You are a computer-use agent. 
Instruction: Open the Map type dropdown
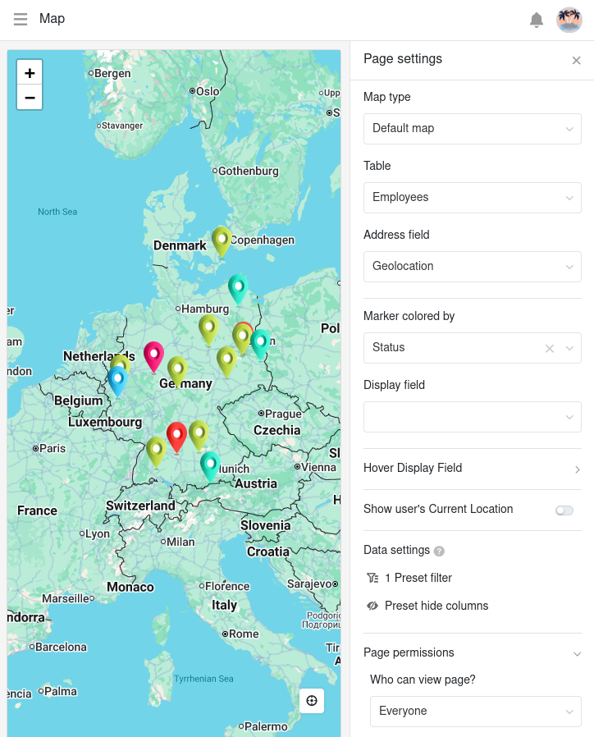point(472,129)
